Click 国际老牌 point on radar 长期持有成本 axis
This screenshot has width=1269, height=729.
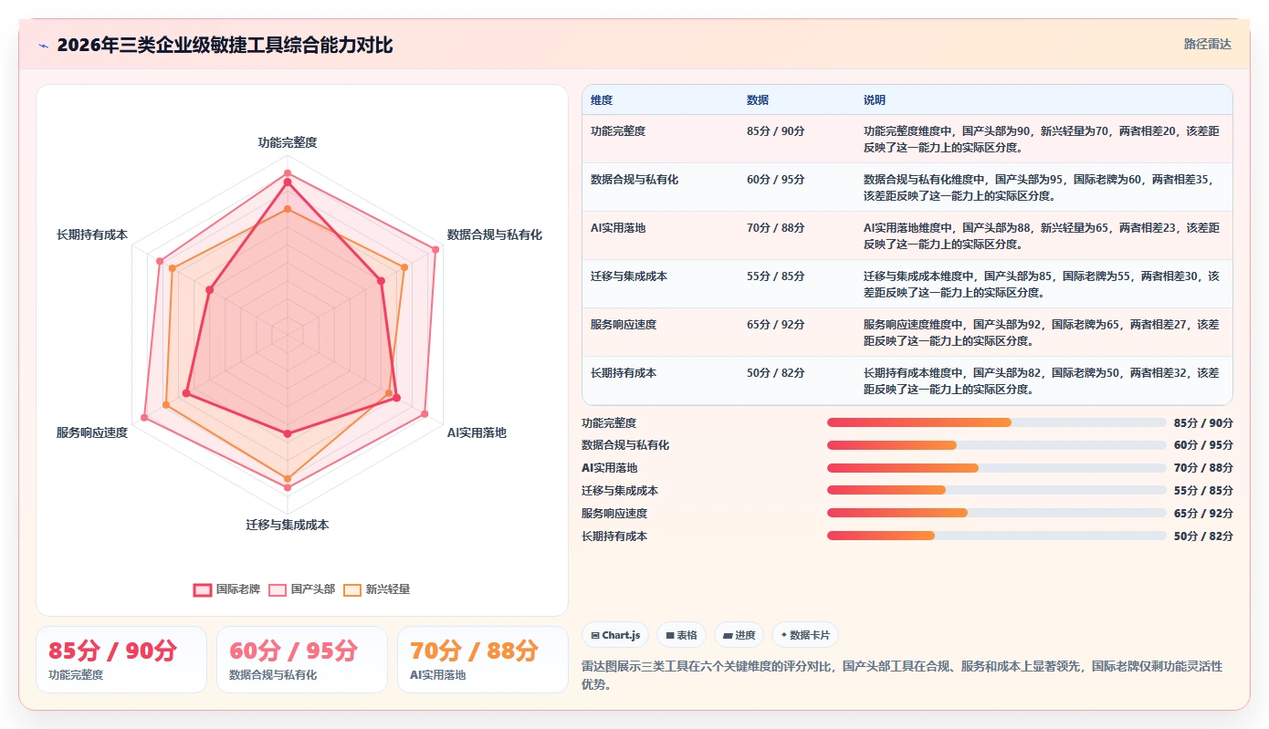(210, 290)
